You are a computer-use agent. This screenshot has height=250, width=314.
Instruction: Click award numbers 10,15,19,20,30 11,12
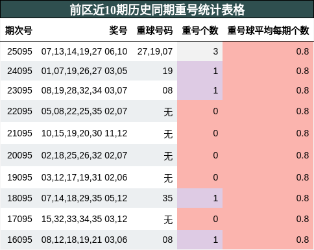(84, 133)
